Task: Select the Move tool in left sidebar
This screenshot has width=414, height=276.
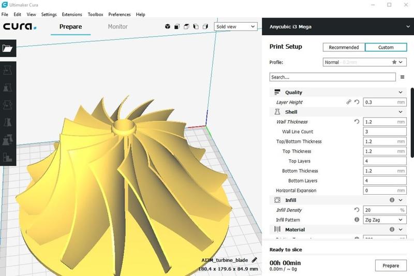Action: [8, 70]
